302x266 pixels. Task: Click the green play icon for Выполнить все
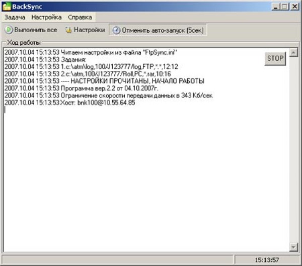tap(9, 30)
